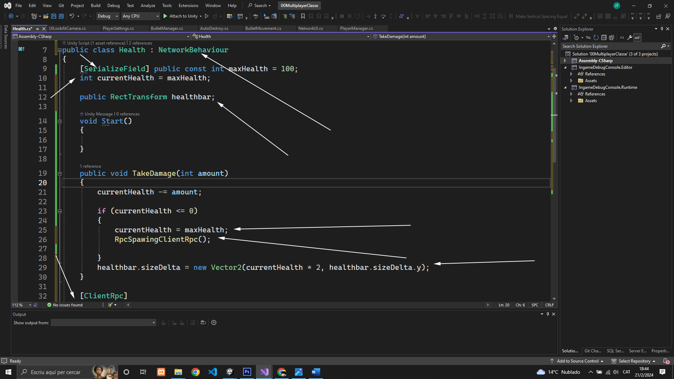Click the bookmark toggle icon in toolbar
The height and width of the screenshot is (379, 674).
pos(303,16)
